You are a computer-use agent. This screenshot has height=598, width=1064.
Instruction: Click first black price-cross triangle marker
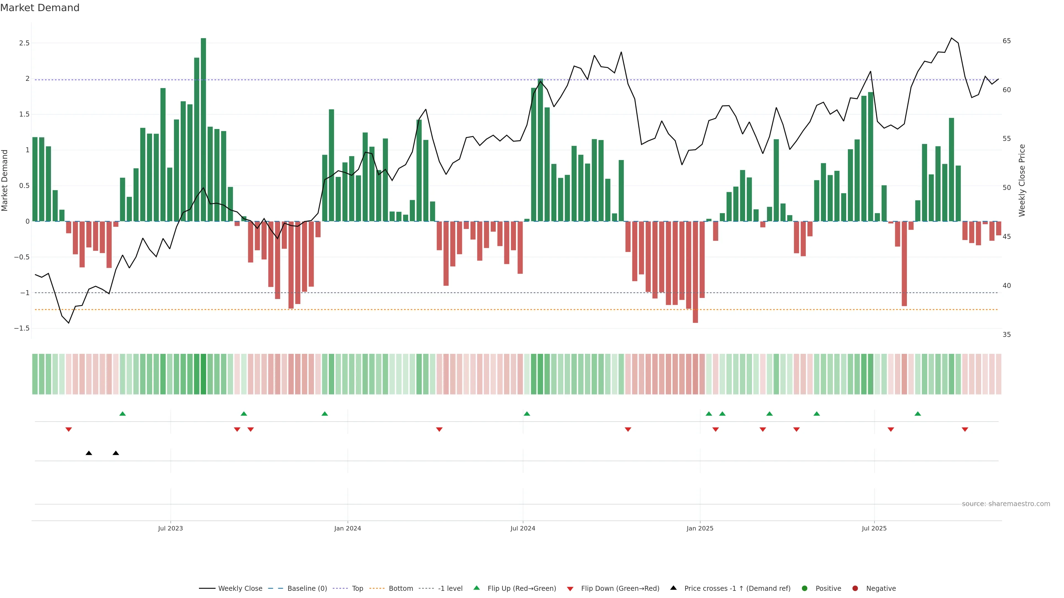point(89,453)
